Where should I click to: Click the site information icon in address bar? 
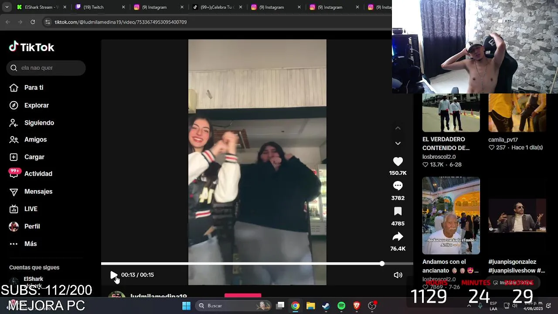click(48, 22)
